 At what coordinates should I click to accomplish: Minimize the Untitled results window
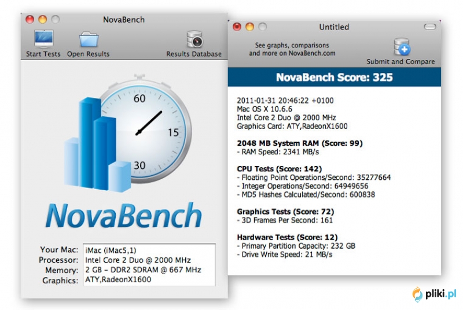tap(250, 27)
